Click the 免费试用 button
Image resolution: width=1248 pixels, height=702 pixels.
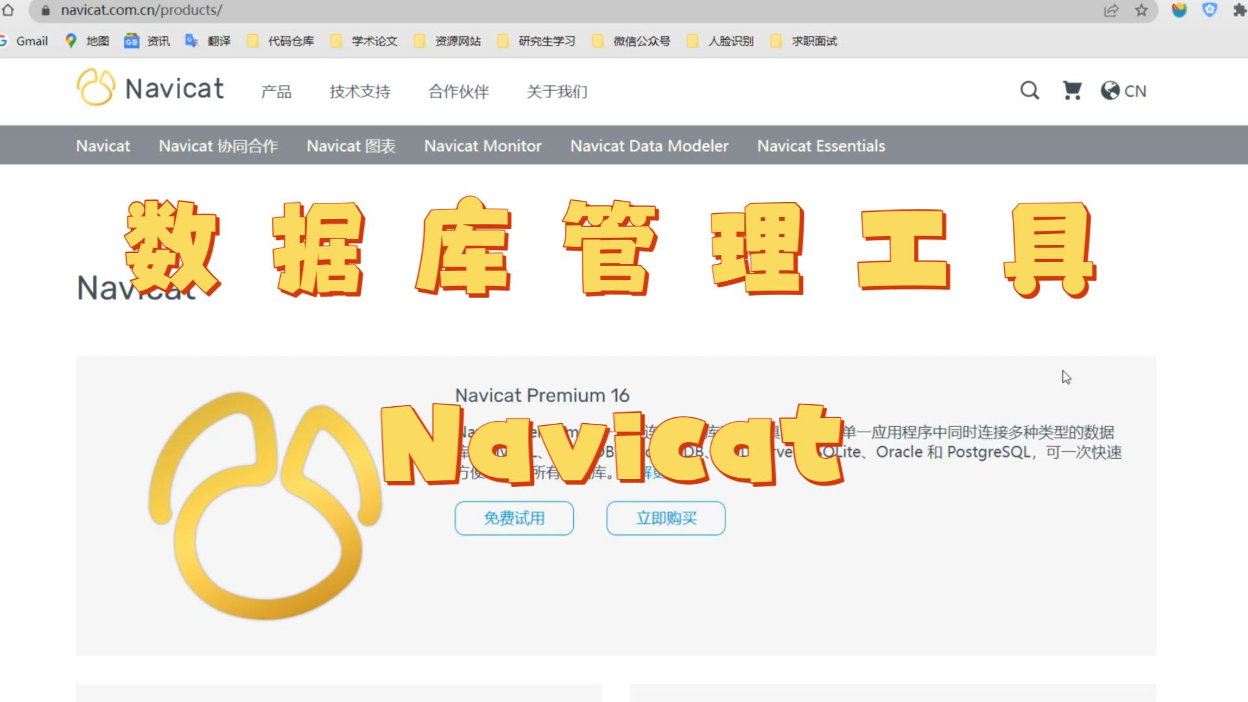coord(514,518)
